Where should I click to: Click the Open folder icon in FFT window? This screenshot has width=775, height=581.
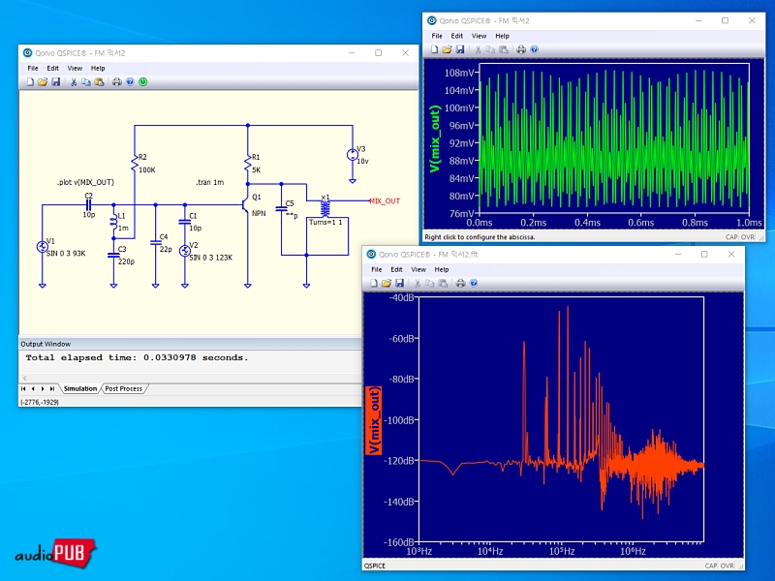click(x=387, y=283)
